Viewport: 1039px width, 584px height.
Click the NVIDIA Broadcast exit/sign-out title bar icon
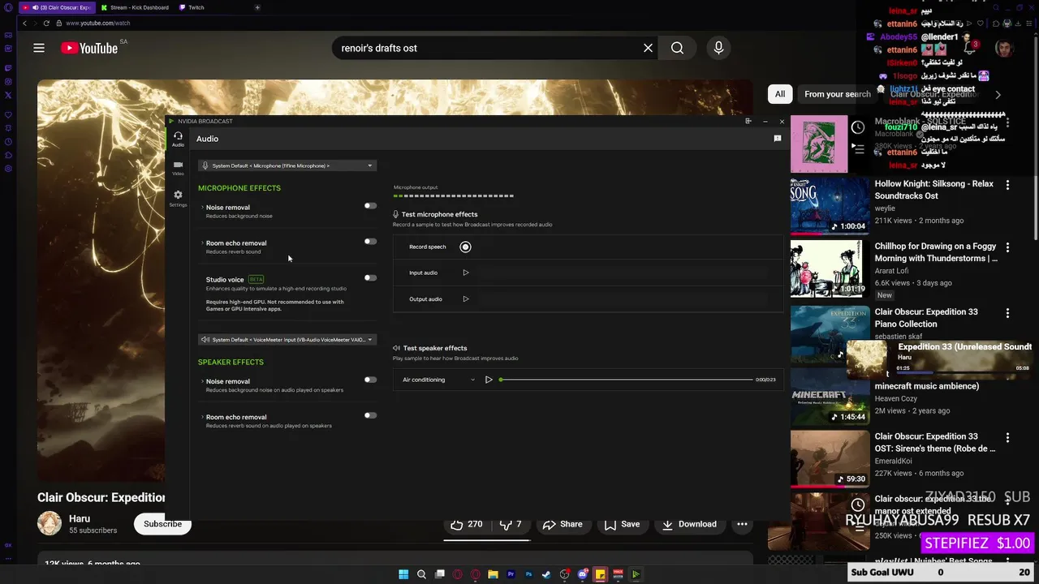tap(748, 121)
